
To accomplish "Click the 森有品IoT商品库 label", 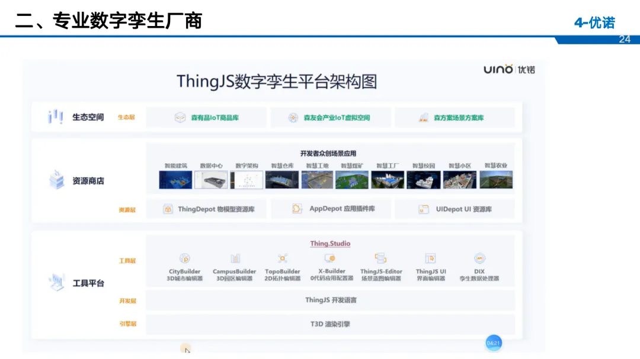I will point(215,118).
